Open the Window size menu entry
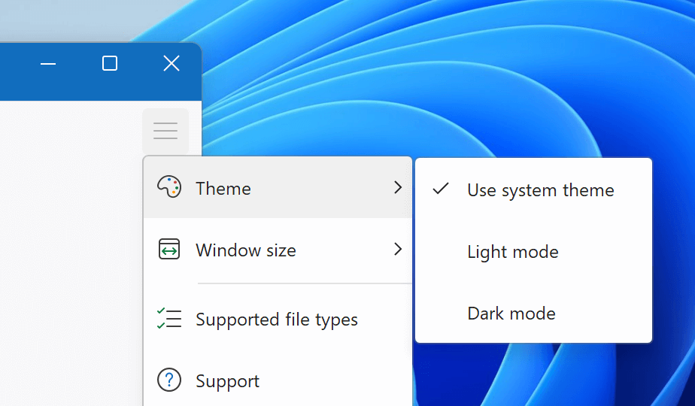 tap(278, 250)
